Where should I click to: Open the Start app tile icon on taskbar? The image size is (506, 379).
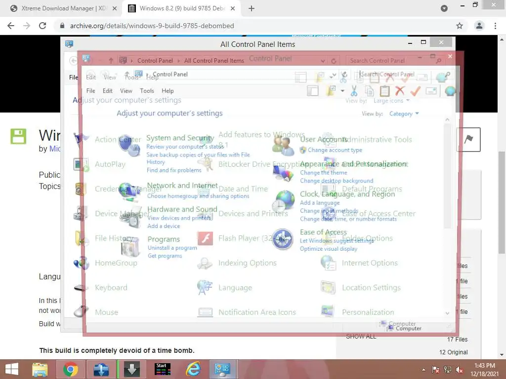(x=163, y=369)
